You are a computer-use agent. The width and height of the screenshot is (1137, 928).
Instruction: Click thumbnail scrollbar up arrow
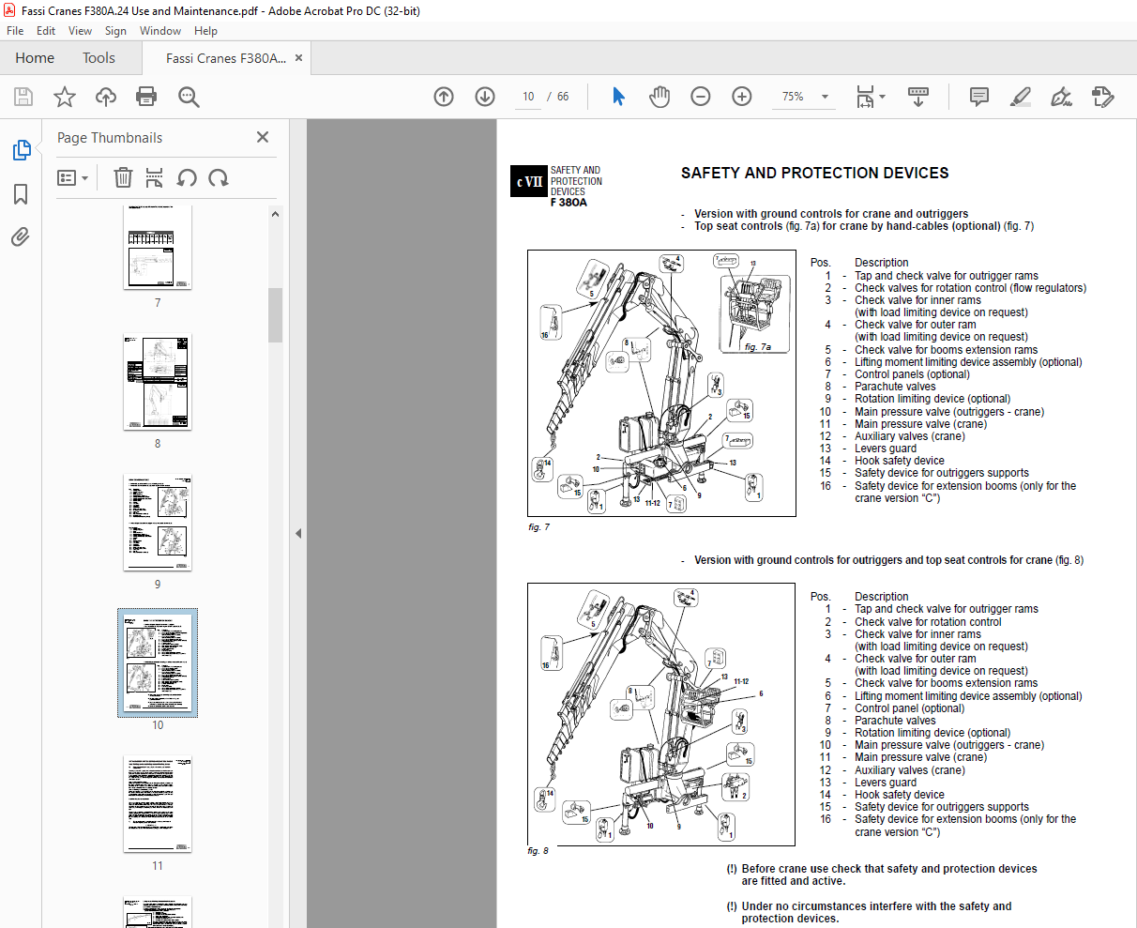pos(275,214)
